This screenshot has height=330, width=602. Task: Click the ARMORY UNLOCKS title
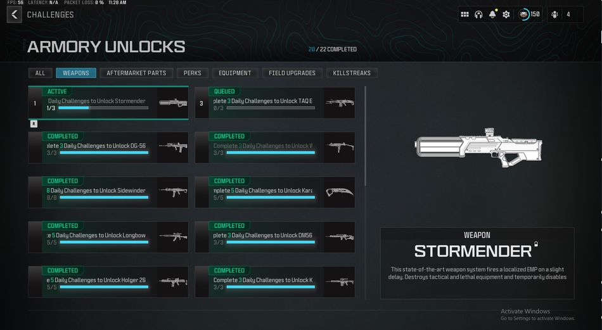coord(106,47)
